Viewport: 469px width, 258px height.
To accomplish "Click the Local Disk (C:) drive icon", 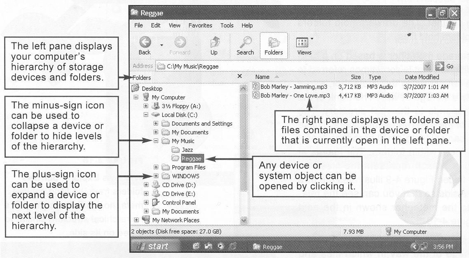I will point(155,115).
